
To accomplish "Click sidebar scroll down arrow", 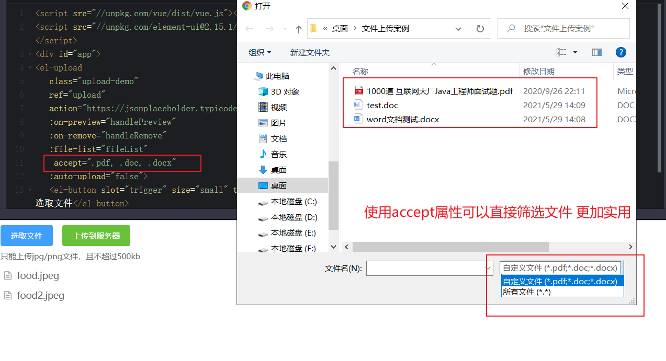I will coord(333,248).
